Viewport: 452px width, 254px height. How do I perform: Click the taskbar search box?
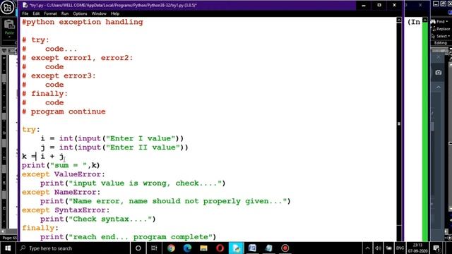pos(73,248)
